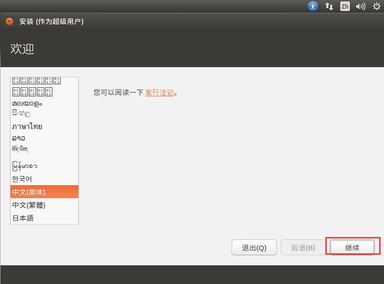
Task: Open the accessibility menu icon
Action: coord(313,6)
